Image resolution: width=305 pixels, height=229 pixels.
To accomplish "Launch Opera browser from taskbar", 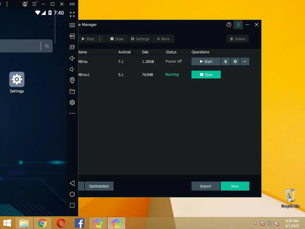I will coord(61,223).
